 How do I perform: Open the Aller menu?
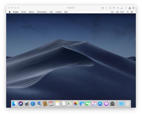pos(51,12)
